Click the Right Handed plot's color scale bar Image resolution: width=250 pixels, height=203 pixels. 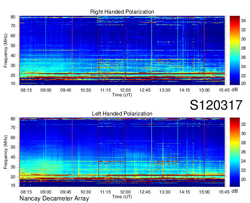(235, 50)
